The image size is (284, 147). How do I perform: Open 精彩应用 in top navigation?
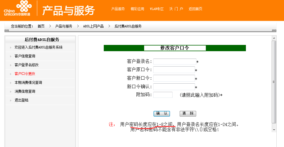[137, 9]
